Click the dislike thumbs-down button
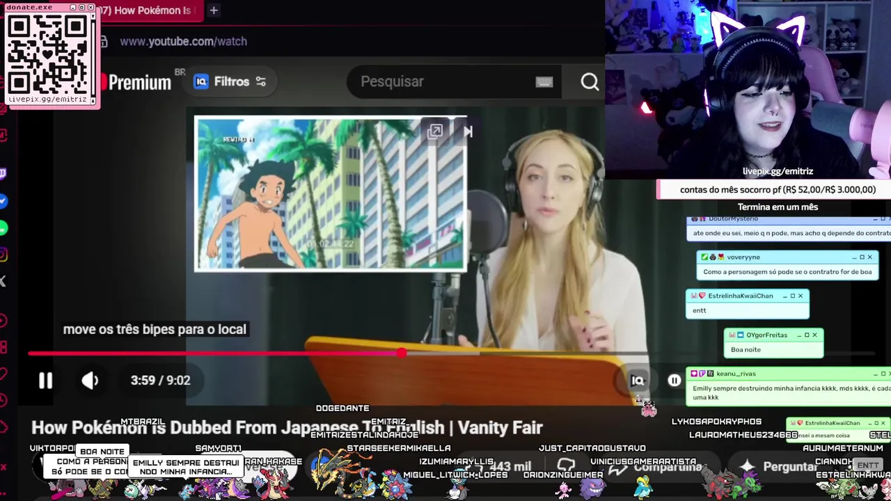Viewport: 891px width, 501px height. [566, 467]
